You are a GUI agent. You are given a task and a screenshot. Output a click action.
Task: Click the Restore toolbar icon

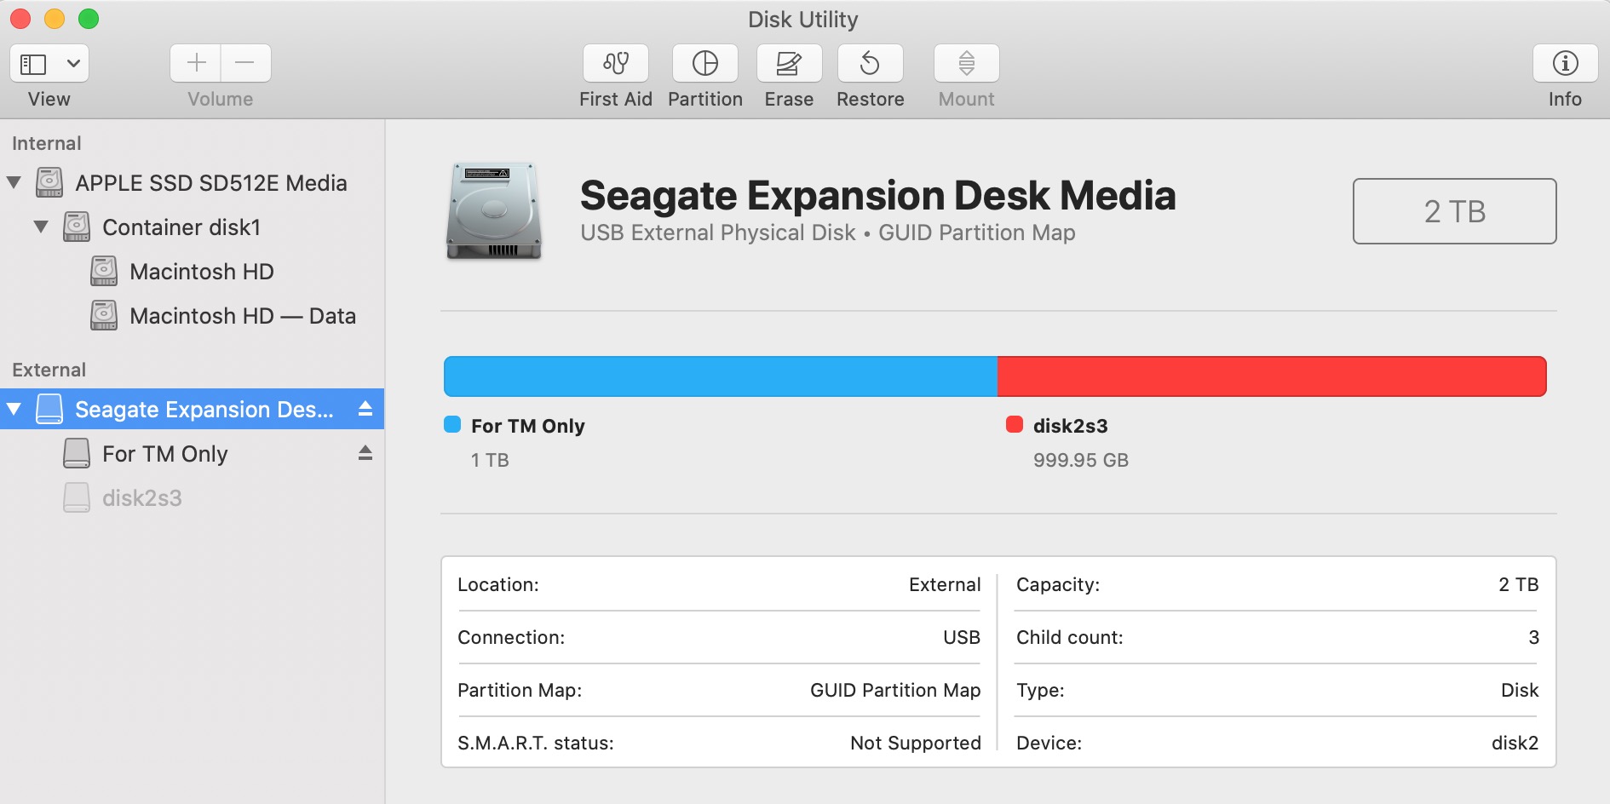(x=870, y=64)
